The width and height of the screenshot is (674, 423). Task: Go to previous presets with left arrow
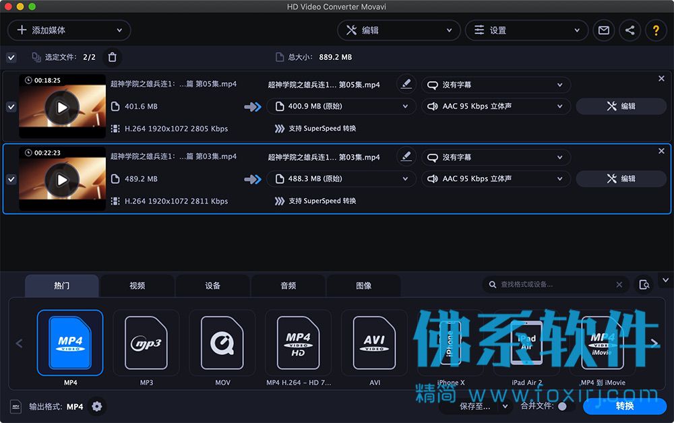point(19,344)
